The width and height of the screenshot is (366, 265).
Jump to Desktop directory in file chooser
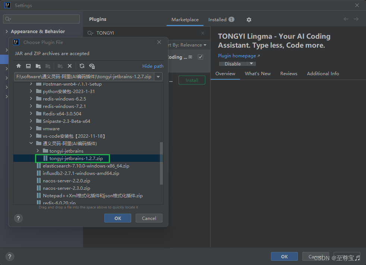(28, 66)
